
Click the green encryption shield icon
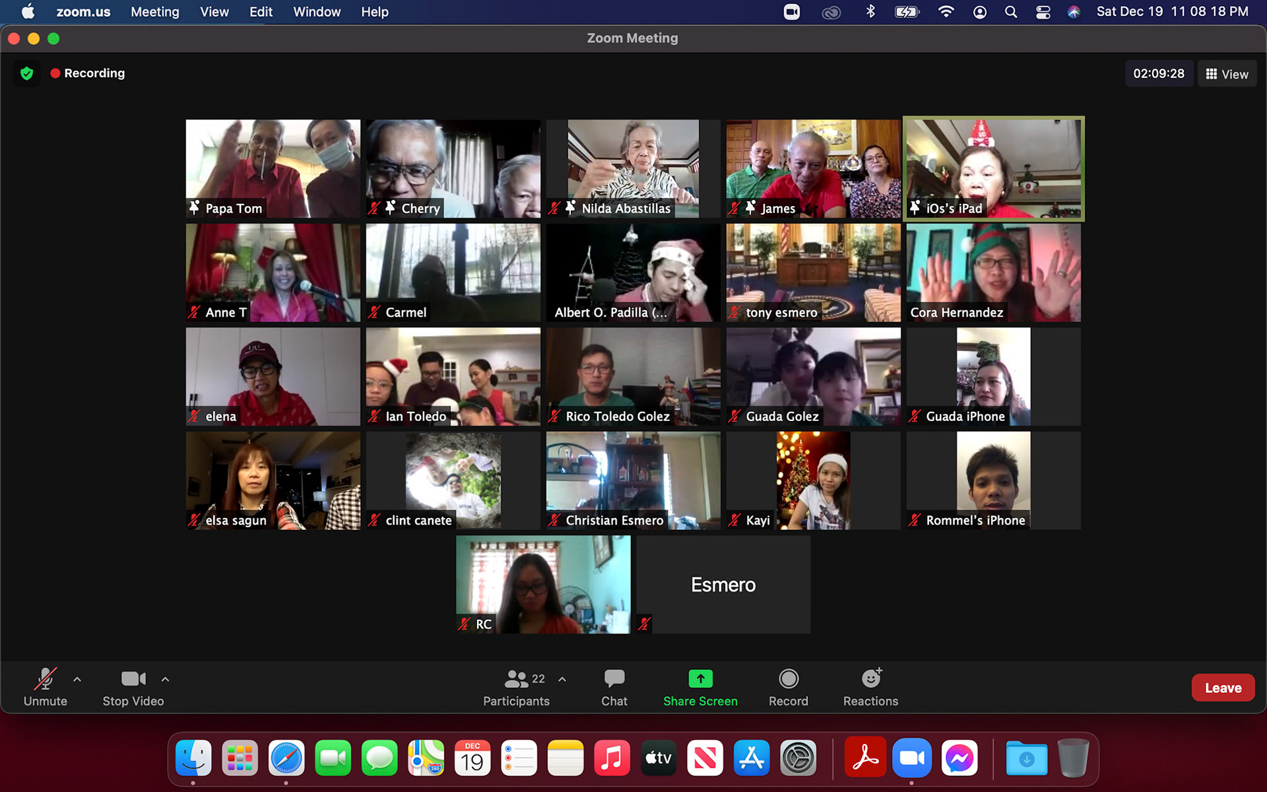[27, 73]
